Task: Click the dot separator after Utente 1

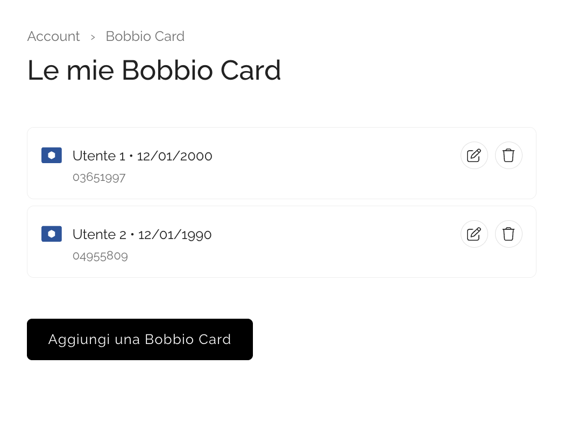Action: [x=131, y=156]
